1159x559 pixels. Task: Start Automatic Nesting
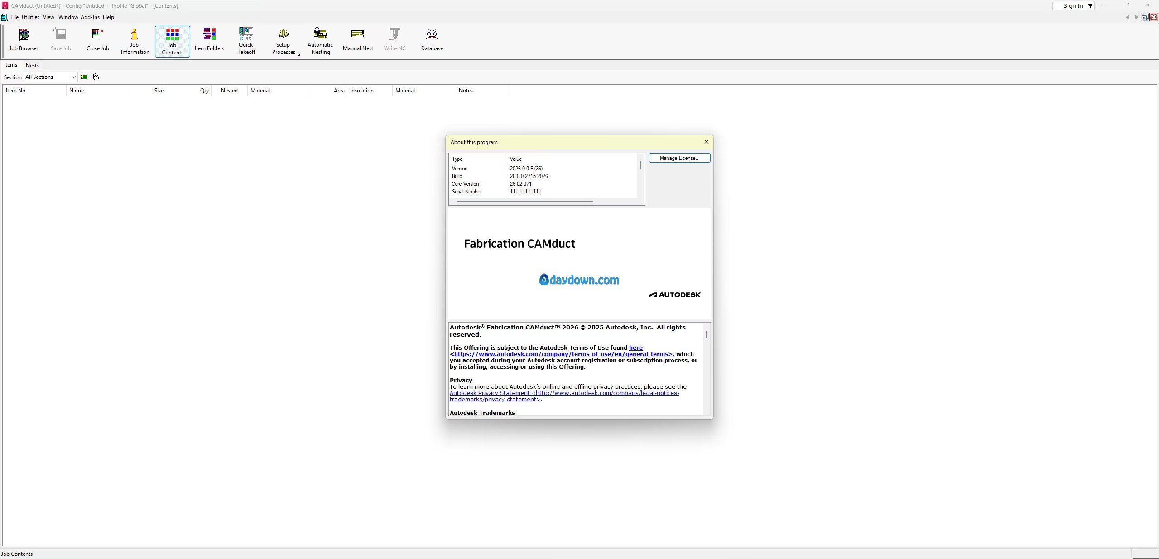coord(320,41)
